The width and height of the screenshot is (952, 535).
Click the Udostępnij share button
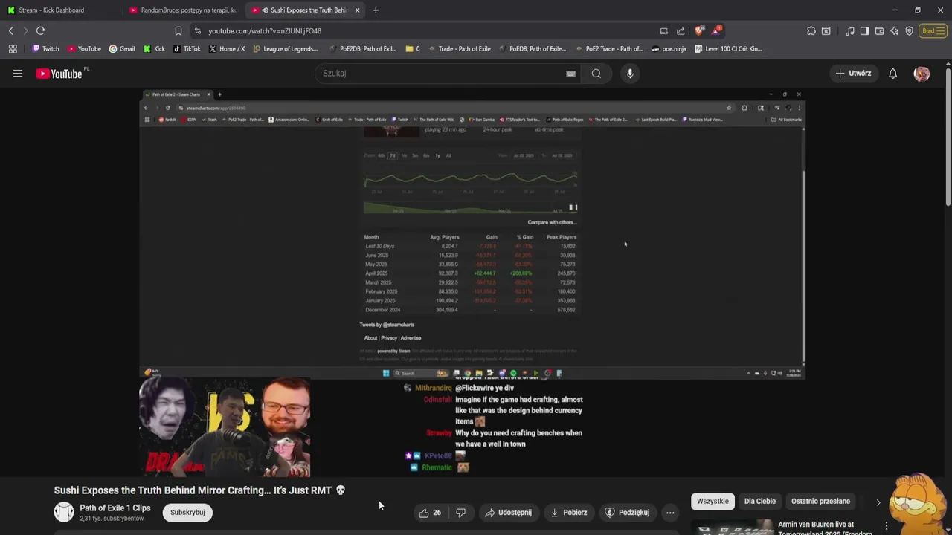tap(508, 513)
